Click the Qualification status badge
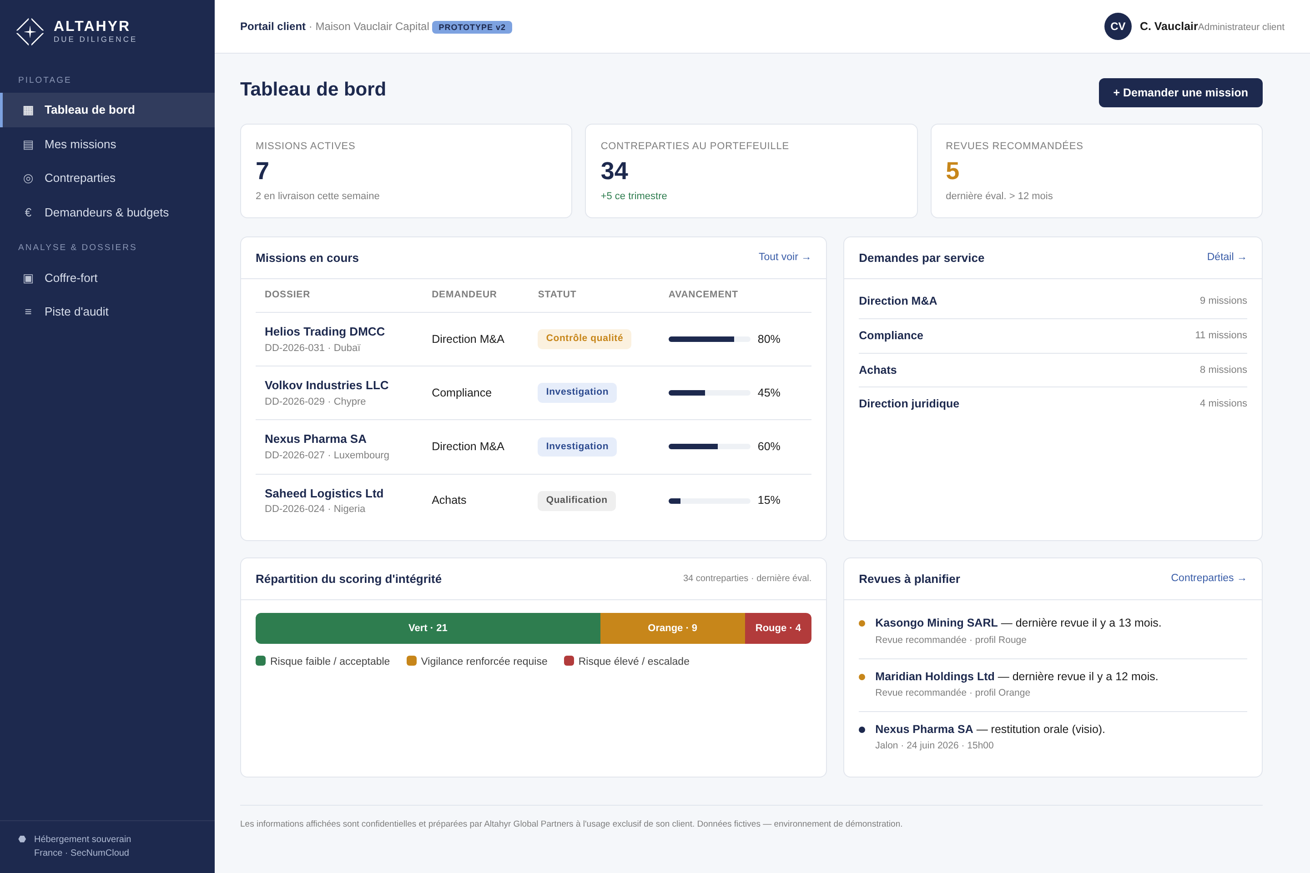Viewport: 1310px width, 873px height. [x=576, y=501]
